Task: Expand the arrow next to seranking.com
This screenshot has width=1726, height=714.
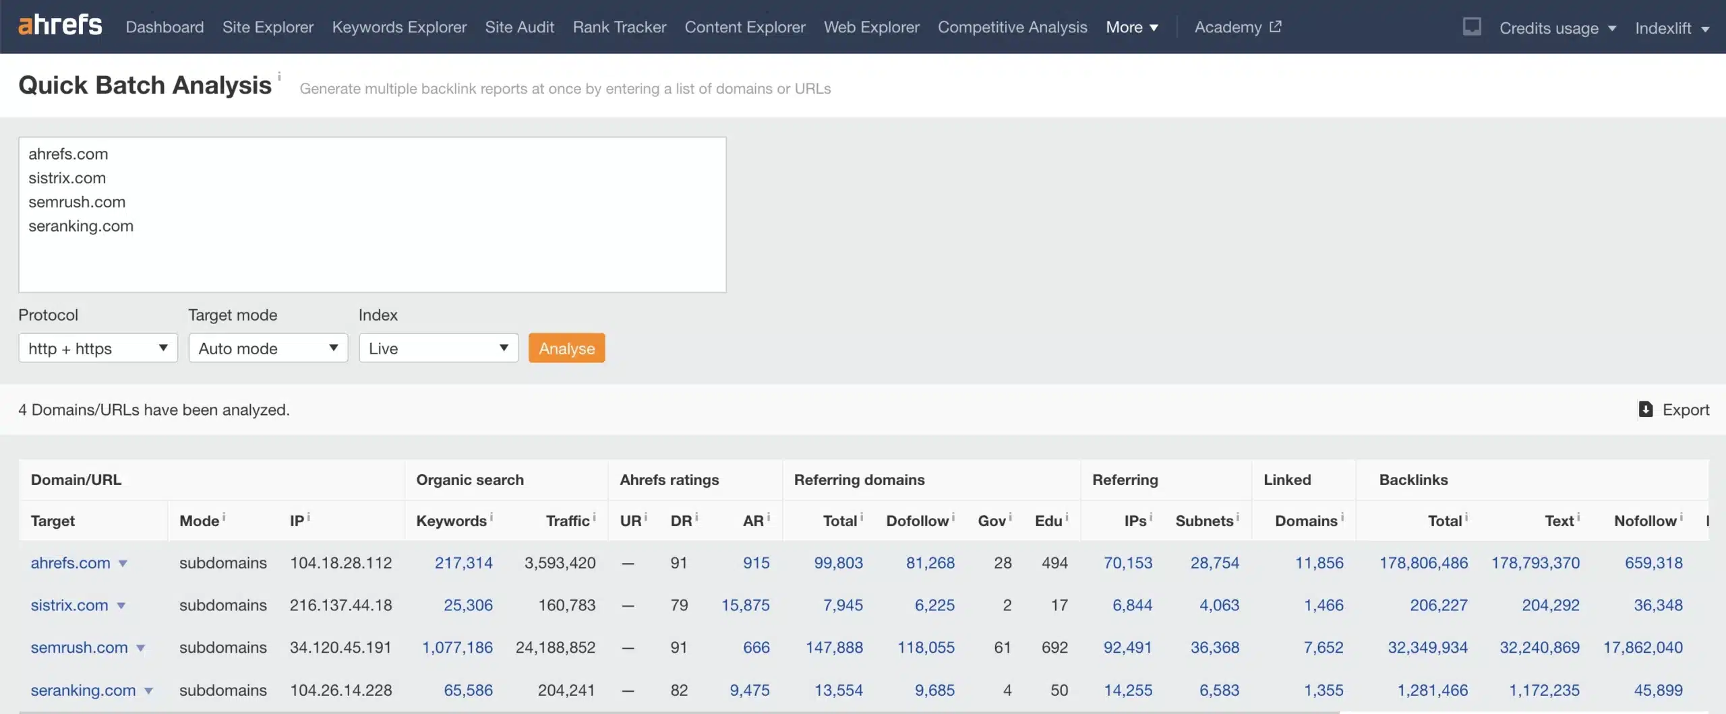Action: tap(148, 691)
